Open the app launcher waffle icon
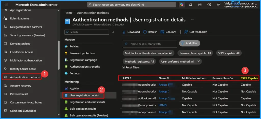Screen dimensions: 261x119 [6, 5]
